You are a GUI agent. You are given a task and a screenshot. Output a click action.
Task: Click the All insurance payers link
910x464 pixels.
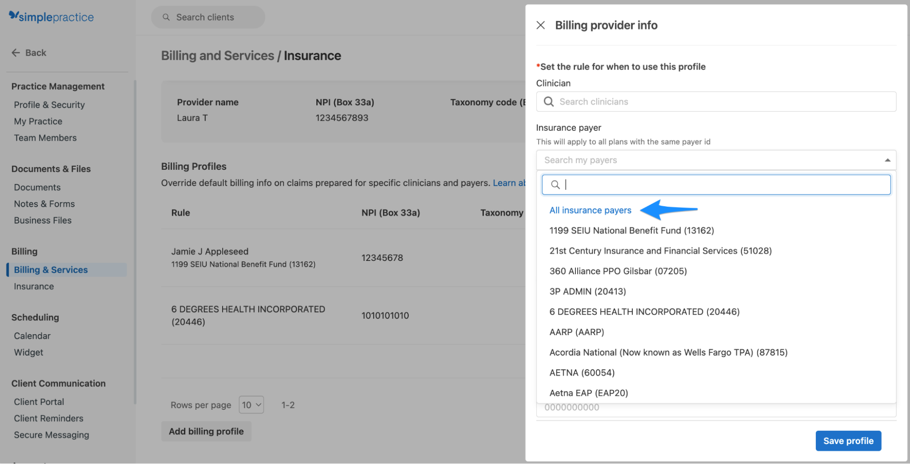(590, 210)
